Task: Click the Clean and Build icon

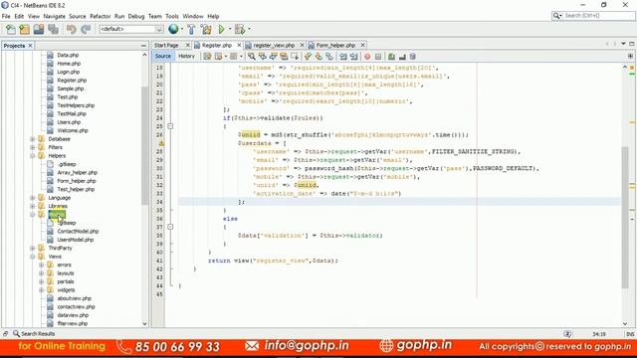Action: point(206,29)
